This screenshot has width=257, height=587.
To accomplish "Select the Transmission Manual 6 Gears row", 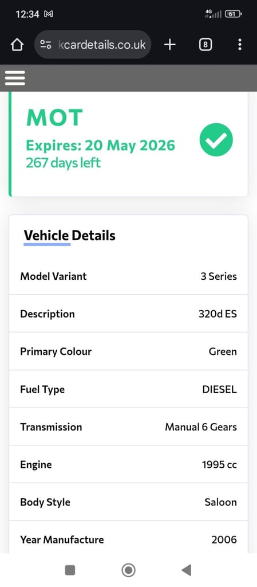I will click(128, 426).
